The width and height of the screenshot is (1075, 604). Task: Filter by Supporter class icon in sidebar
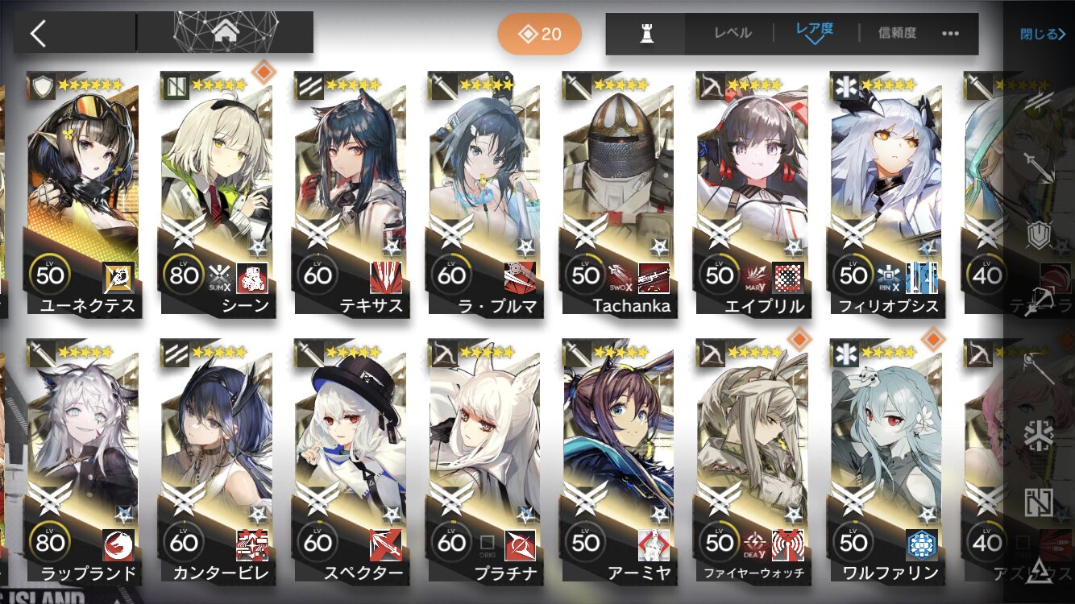[1040, 502]
